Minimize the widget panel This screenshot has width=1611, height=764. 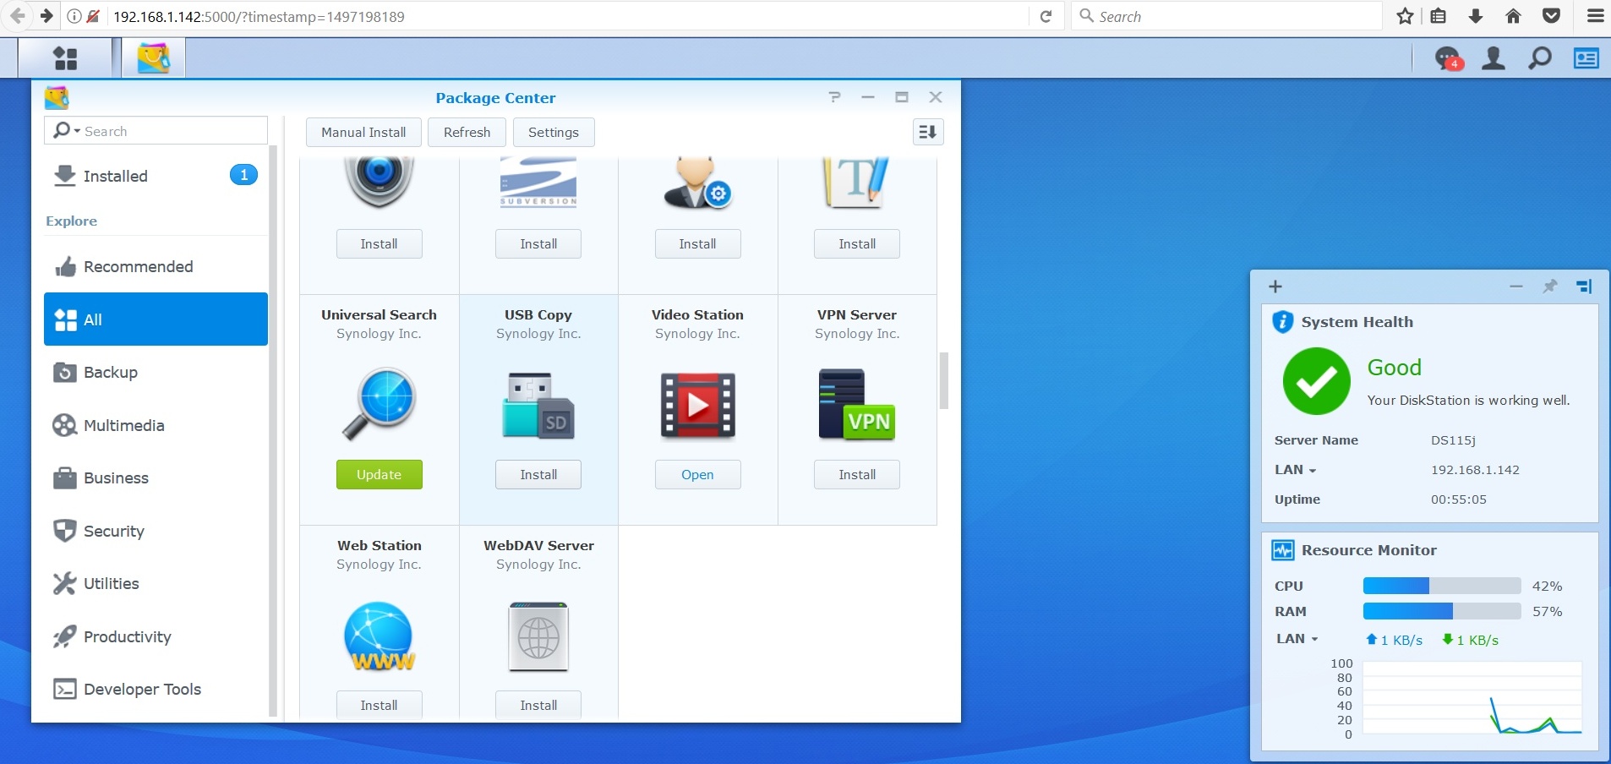pyautogui.click(x=1516, y=286)
